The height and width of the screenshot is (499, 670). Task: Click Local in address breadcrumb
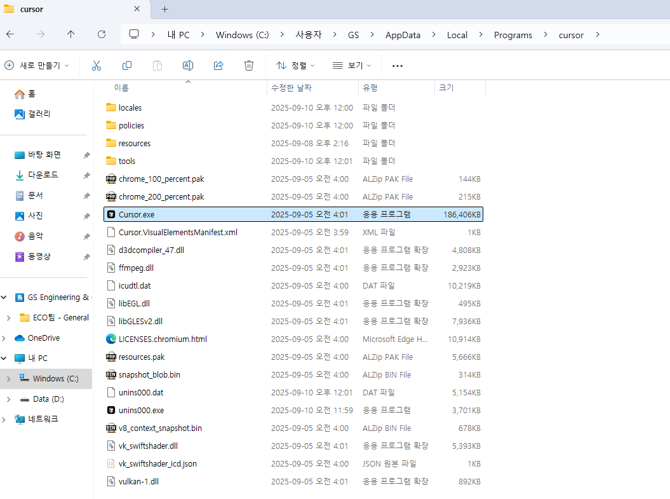tap(457, 35)
